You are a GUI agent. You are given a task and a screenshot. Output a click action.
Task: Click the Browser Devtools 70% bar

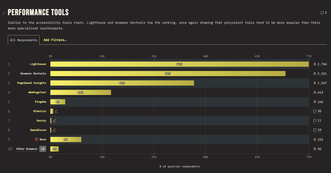(168, 74)
